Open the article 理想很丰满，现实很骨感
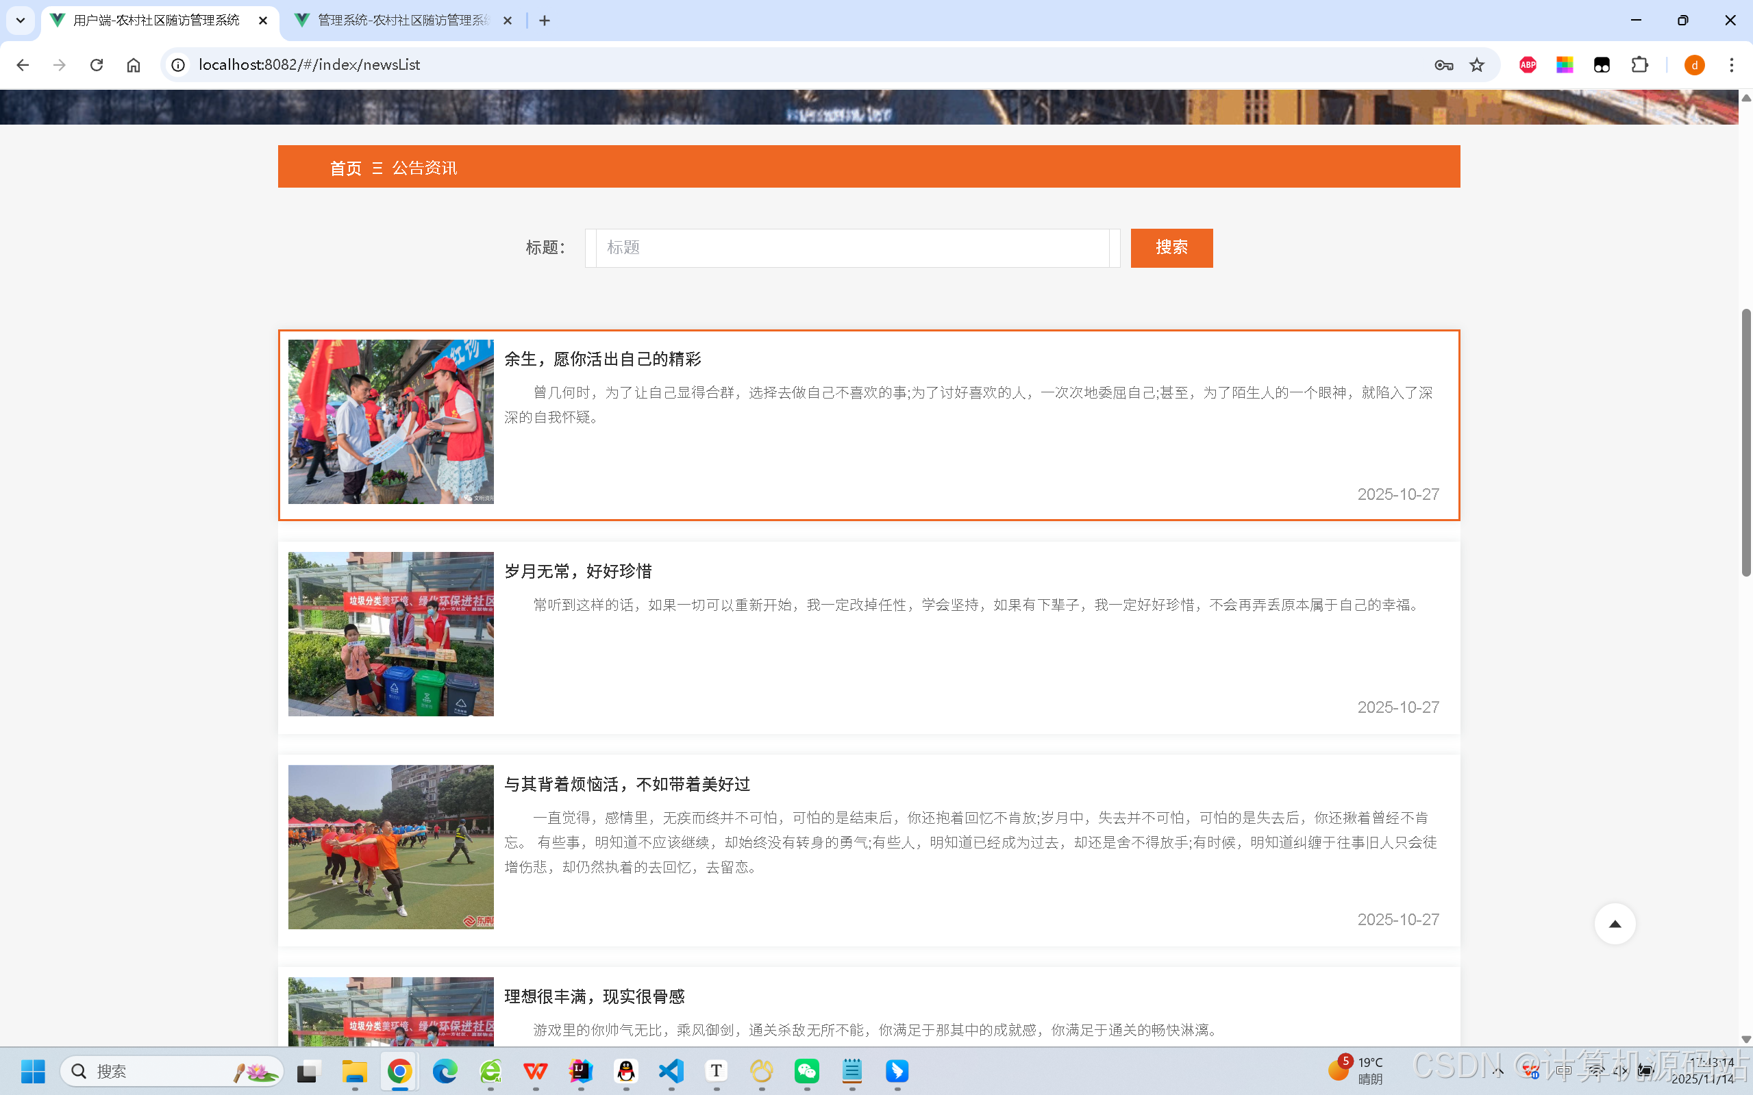This screenshot has width=1753, height=1095. (x=595, y=996)
